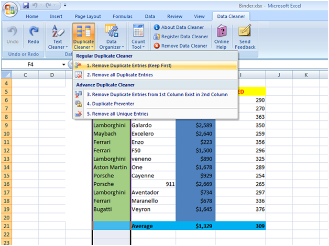Viewport: 329px width, 246px height.
Task: Open the Formulas tab
Action: pyautogui.click(x=123, y=16)
